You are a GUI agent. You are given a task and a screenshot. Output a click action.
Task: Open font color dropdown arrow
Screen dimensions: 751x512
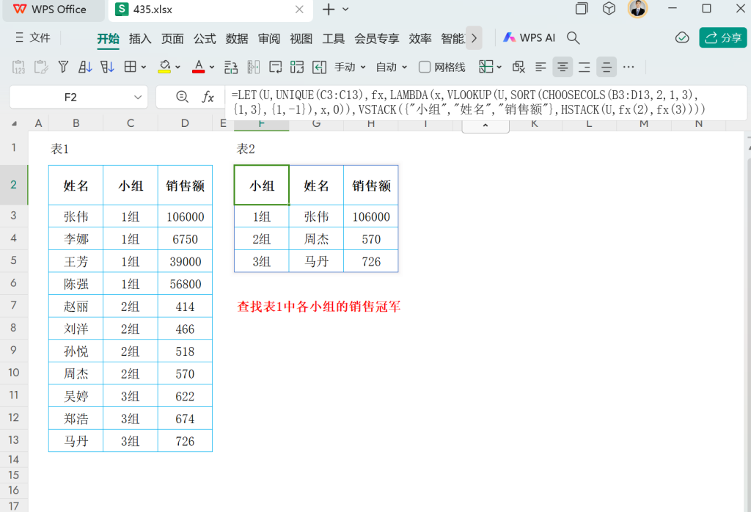212,67
